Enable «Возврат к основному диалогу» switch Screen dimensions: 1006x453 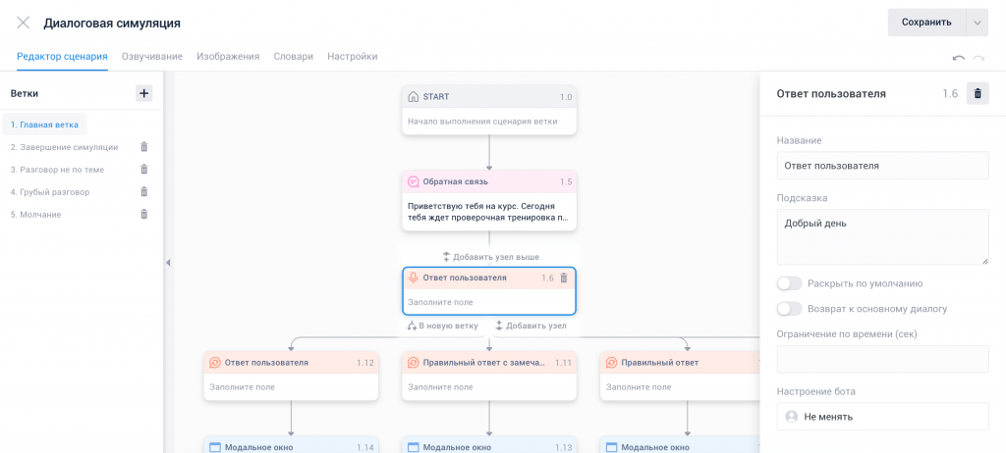(789, 309)
